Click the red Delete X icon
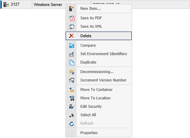Screen dimensions: 190x138 [71, 36]
